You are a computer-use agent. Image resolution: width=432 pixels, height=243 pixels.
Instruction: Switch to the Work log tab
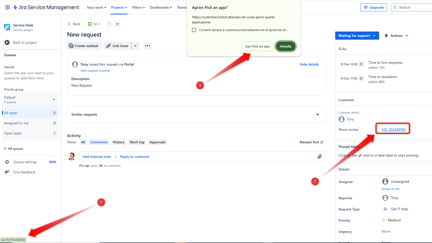point(137,142)
